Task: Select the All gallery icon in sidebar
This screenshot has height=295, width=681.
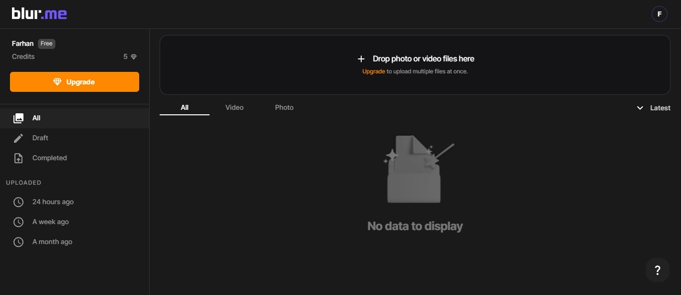Action: tap(18, 118)
